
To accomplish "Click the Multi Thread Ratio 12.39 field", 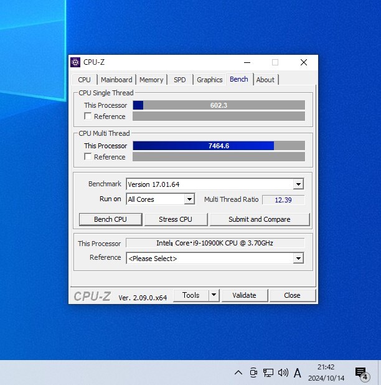I will 283,200.
